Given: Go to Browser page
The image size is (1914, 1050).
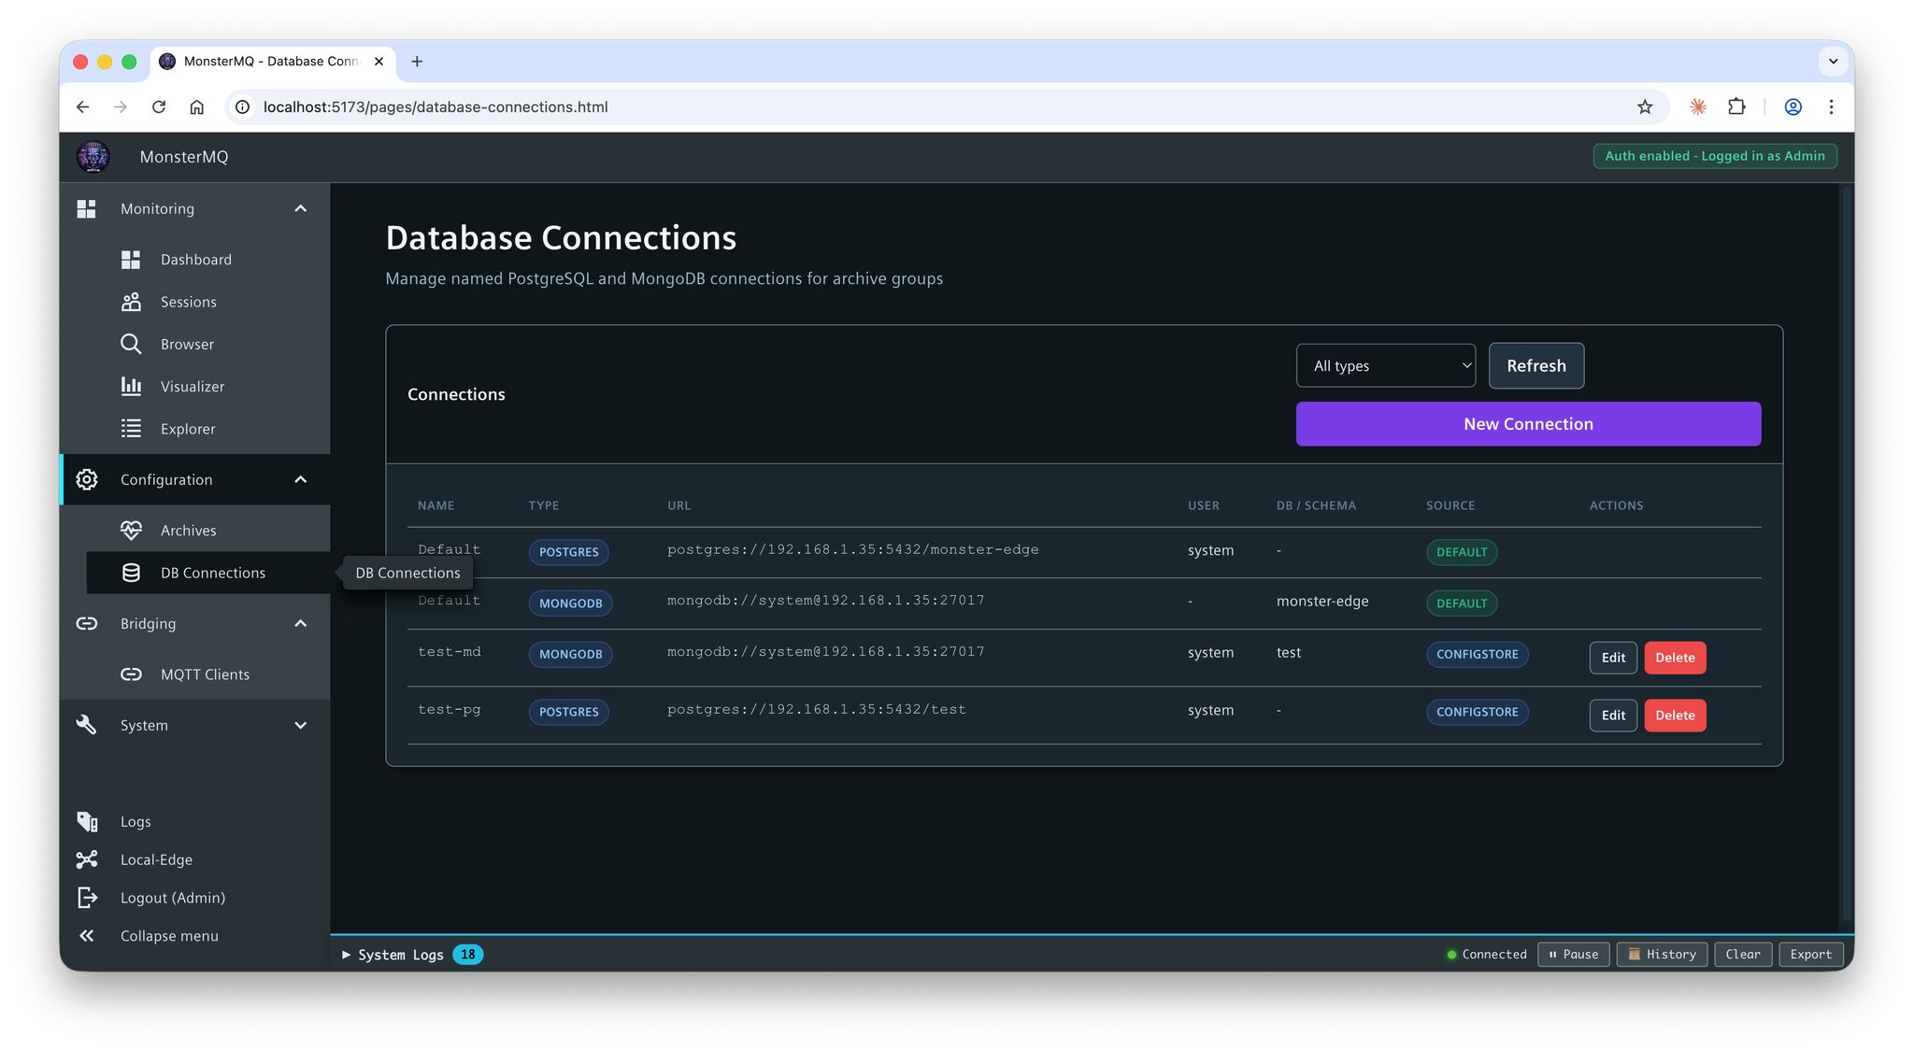Looking at the screenshot, I should [187, 344].
